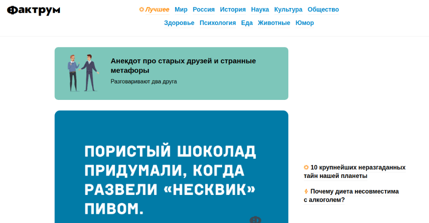Open the Лучшее section
The image size is (429, 223).
pos(157,9)
